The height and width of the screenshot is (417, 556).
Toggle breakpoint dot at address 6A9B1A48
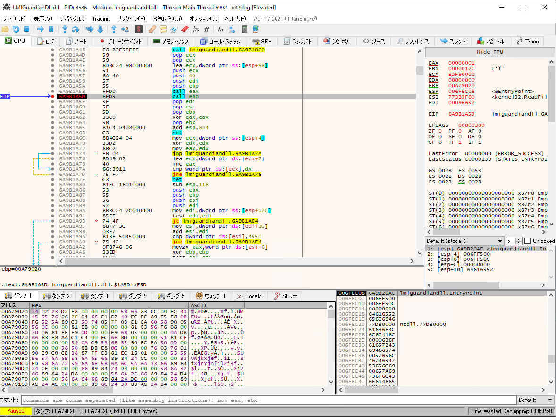[52, 50]
